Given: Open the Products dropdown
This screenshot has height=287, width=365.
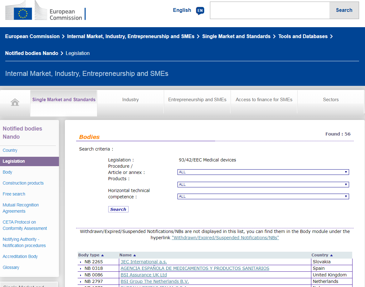Looking at the screenshot, I should click(x=263, y=185).
